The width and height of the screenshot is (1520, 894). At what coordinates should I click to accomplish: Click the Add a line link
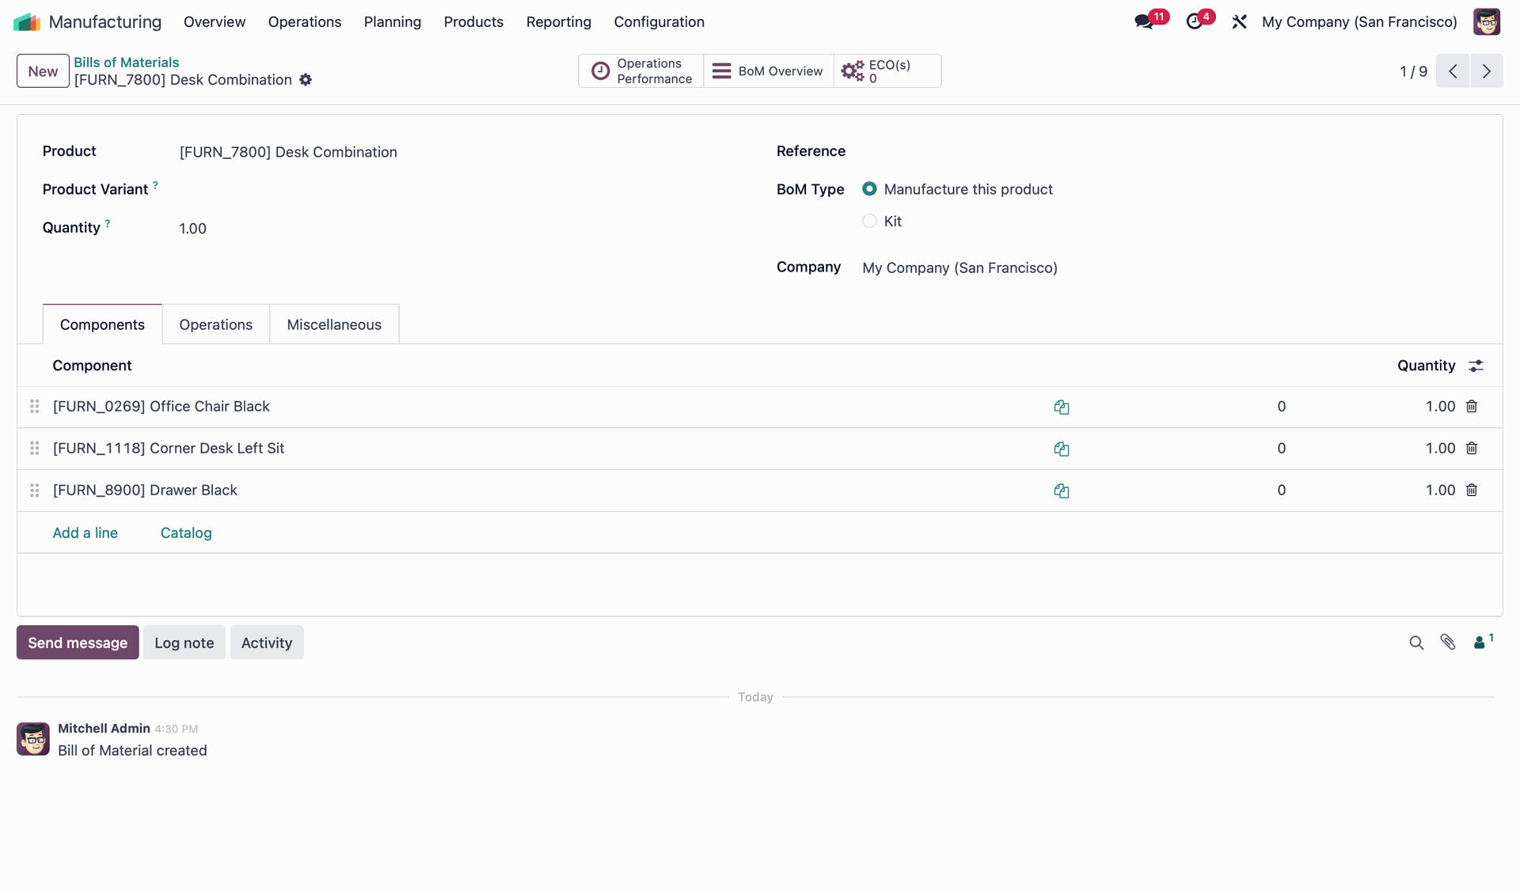pyautogui.click(x=85, y=532)
